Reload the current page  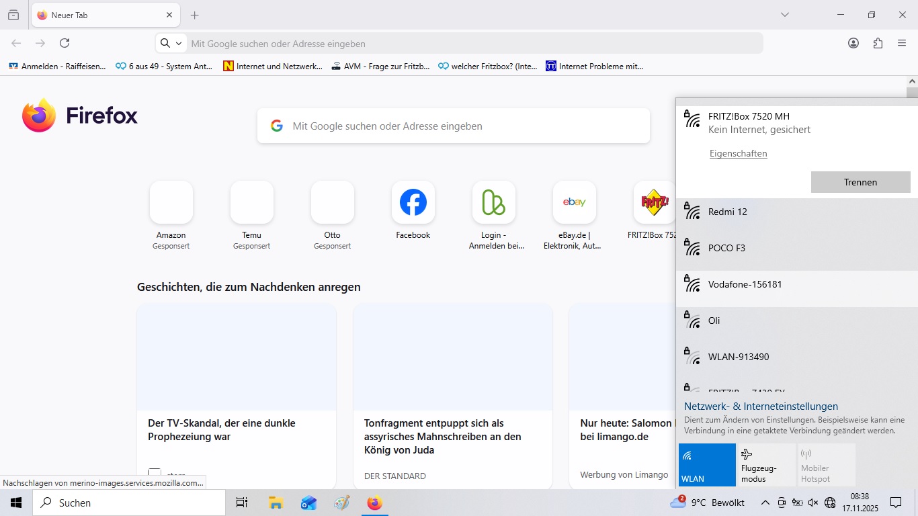click(x=65, y=43)
